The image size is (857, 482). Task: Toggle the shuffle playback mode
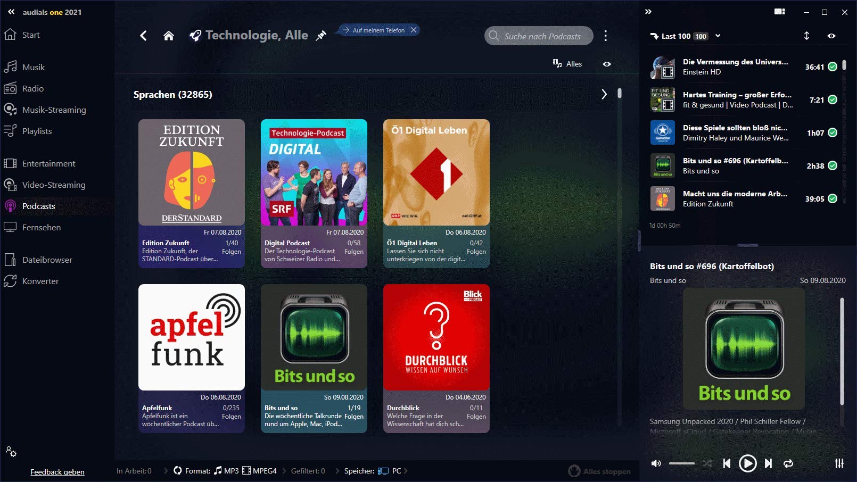point(707,463)
